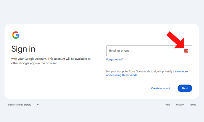
Task: Open the Forgot email? link
Action: pos(115,59)
